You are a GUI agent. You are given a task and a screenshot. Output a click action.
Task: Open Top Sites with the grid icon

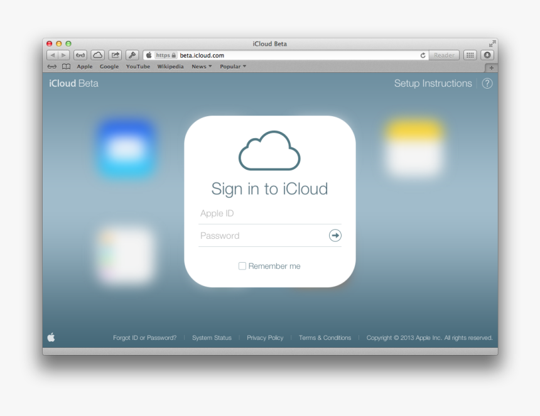click(470, 55)
